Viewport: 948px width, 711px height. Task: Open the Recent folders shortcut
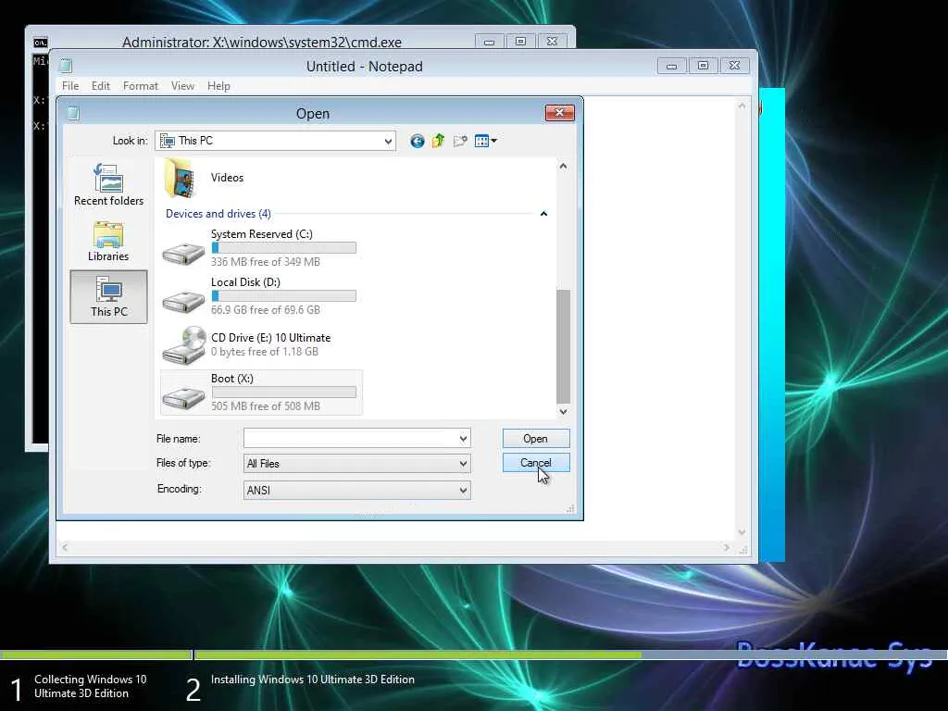[x=109, y=185]
